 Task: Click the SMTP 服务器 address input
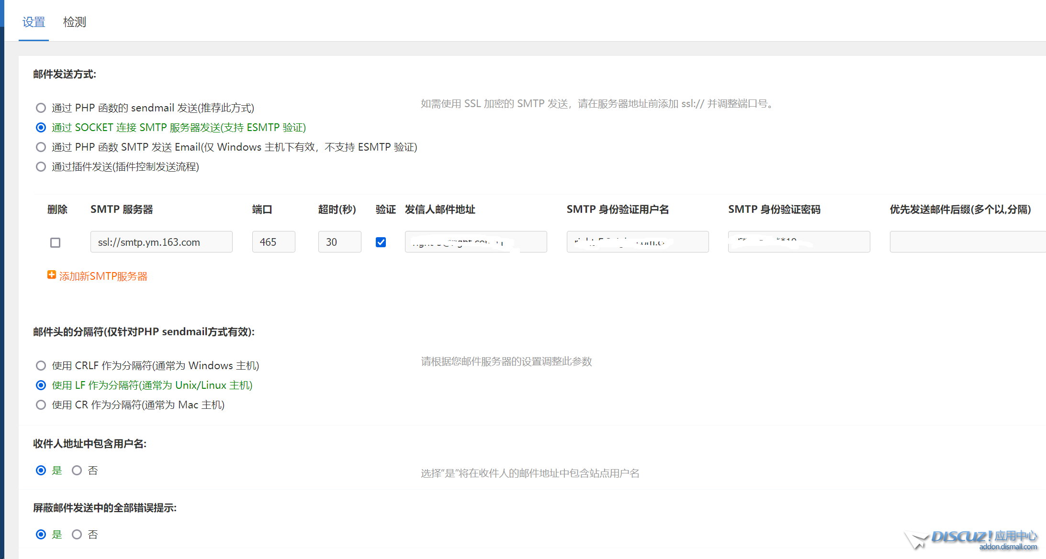(161, 242)
